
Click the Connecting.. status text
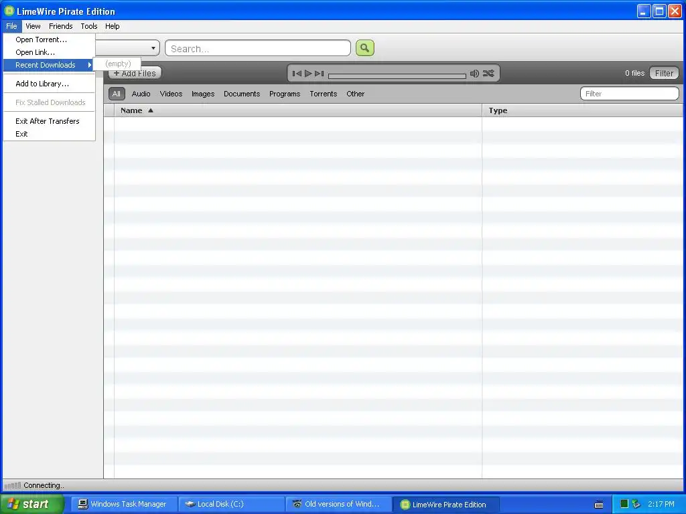click(44, 486)
